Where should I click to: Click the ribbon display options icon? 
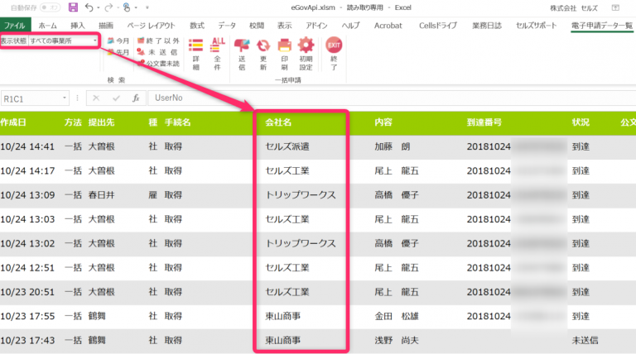pos(615,7)
